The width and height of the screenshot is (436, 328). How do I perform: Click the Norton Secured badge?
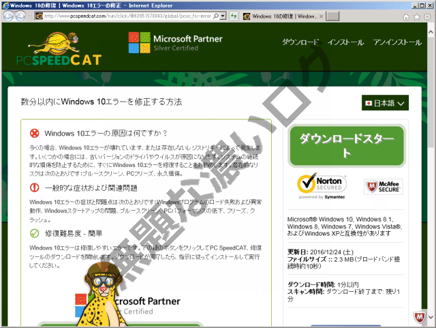pyautogui.click(x=322, y=185)
